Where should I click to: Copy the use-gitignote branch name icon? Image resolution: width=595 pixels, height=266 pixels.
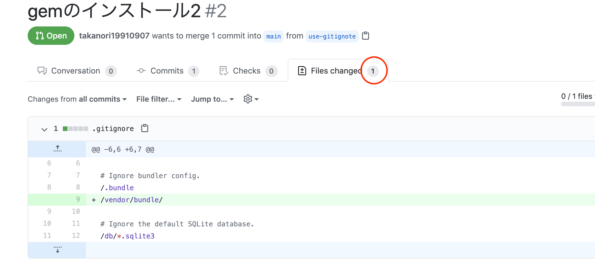[x=366, y=36]
